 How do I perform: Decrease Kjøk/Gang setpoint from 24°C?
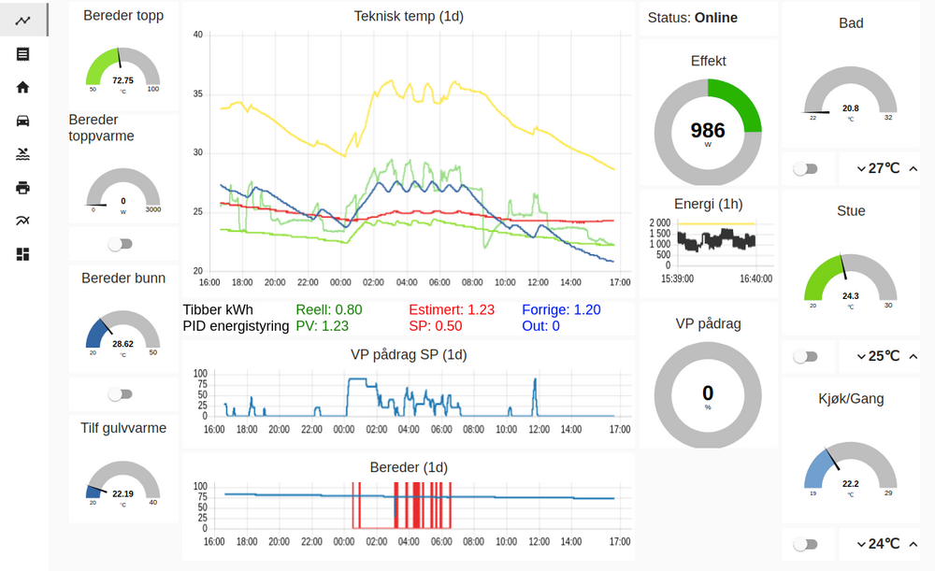pyautogui.click(x=859, y=544)
